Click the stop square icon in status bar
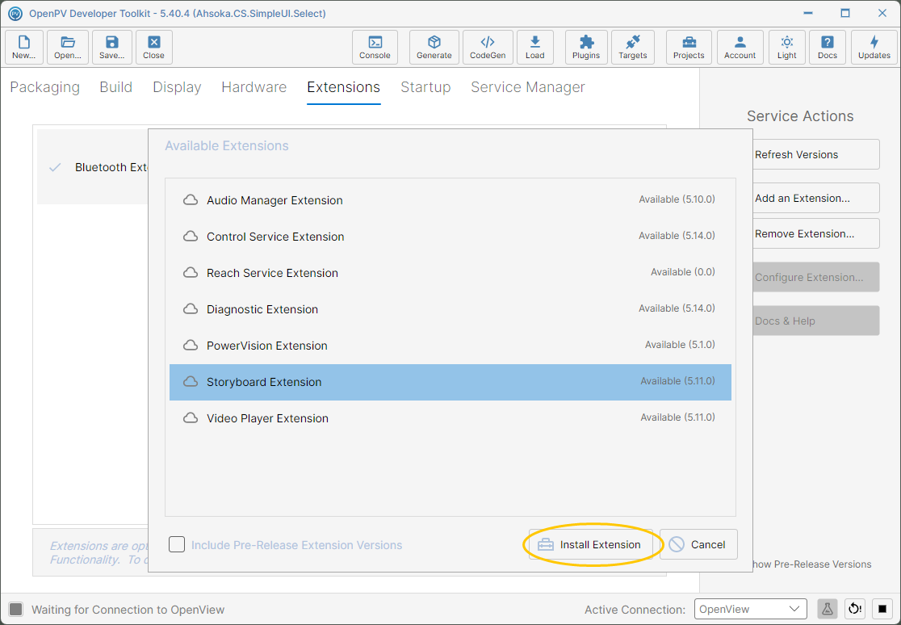This screenshot has height=625, width=901. 882,609
